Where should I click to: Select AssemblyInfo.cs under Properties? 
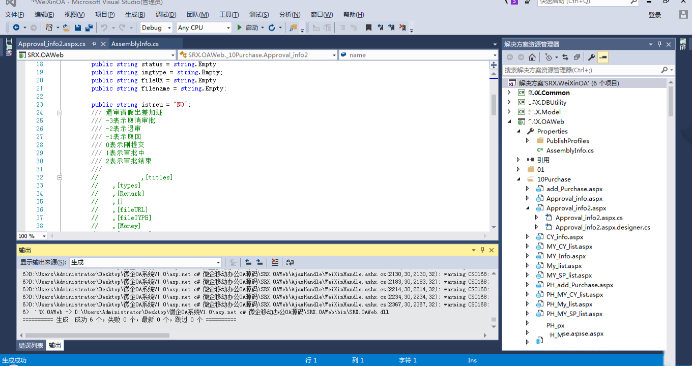click(x=570, y=150)
